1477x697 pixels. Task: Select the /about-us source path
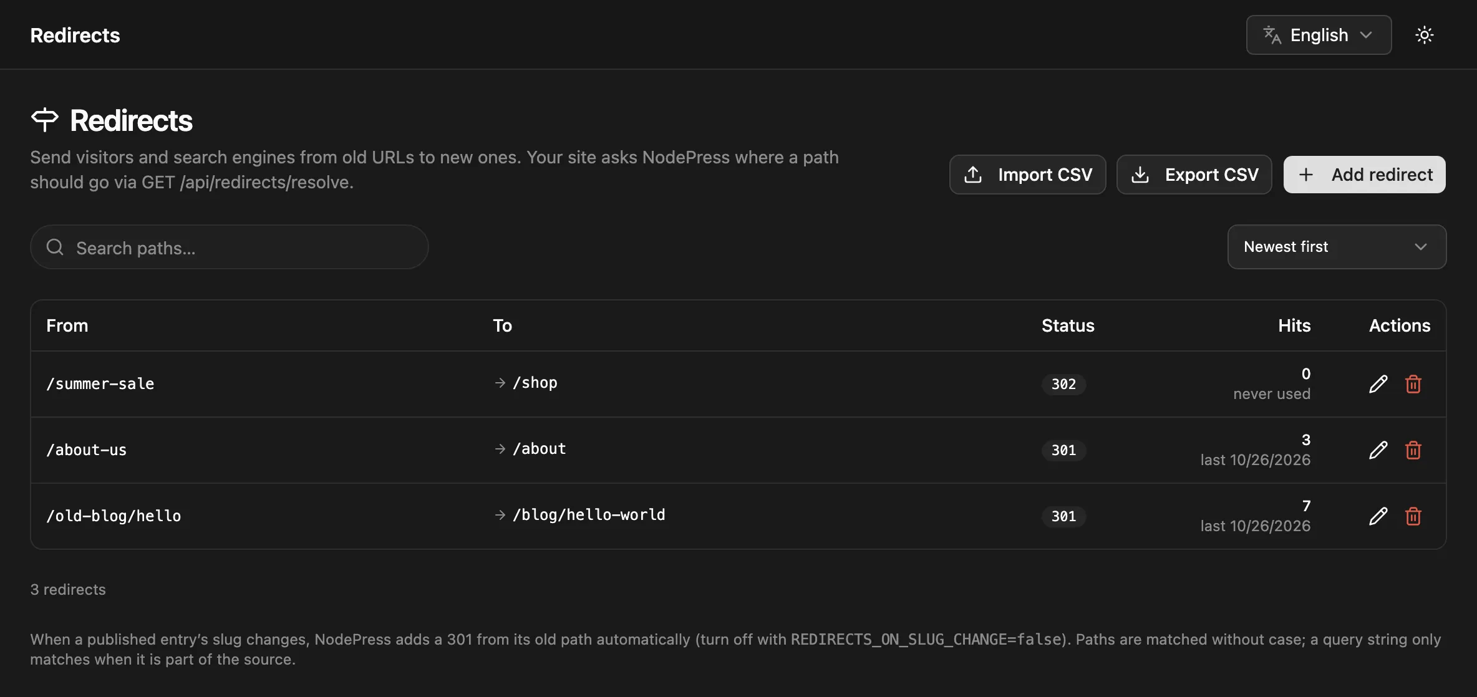point(87,450)
